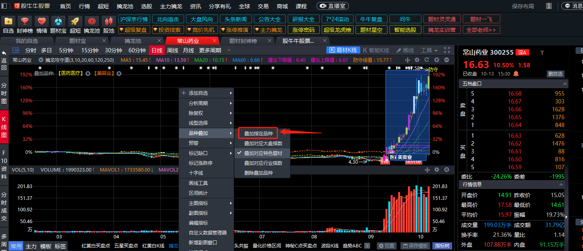Choose 叠加对应大盘指数

262,143
